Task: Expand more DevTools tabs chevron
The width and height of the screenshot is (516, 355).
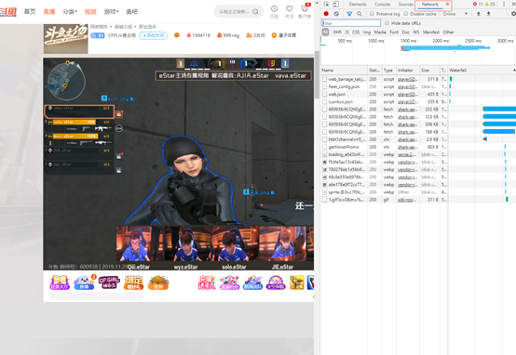Action: (x=448, y=5)
